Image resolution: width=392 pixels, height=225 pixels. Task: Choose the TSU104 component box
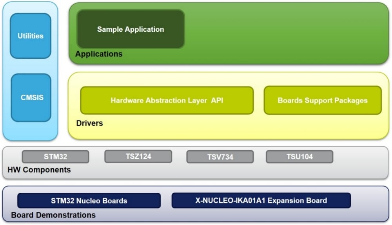tap(299, 157)
